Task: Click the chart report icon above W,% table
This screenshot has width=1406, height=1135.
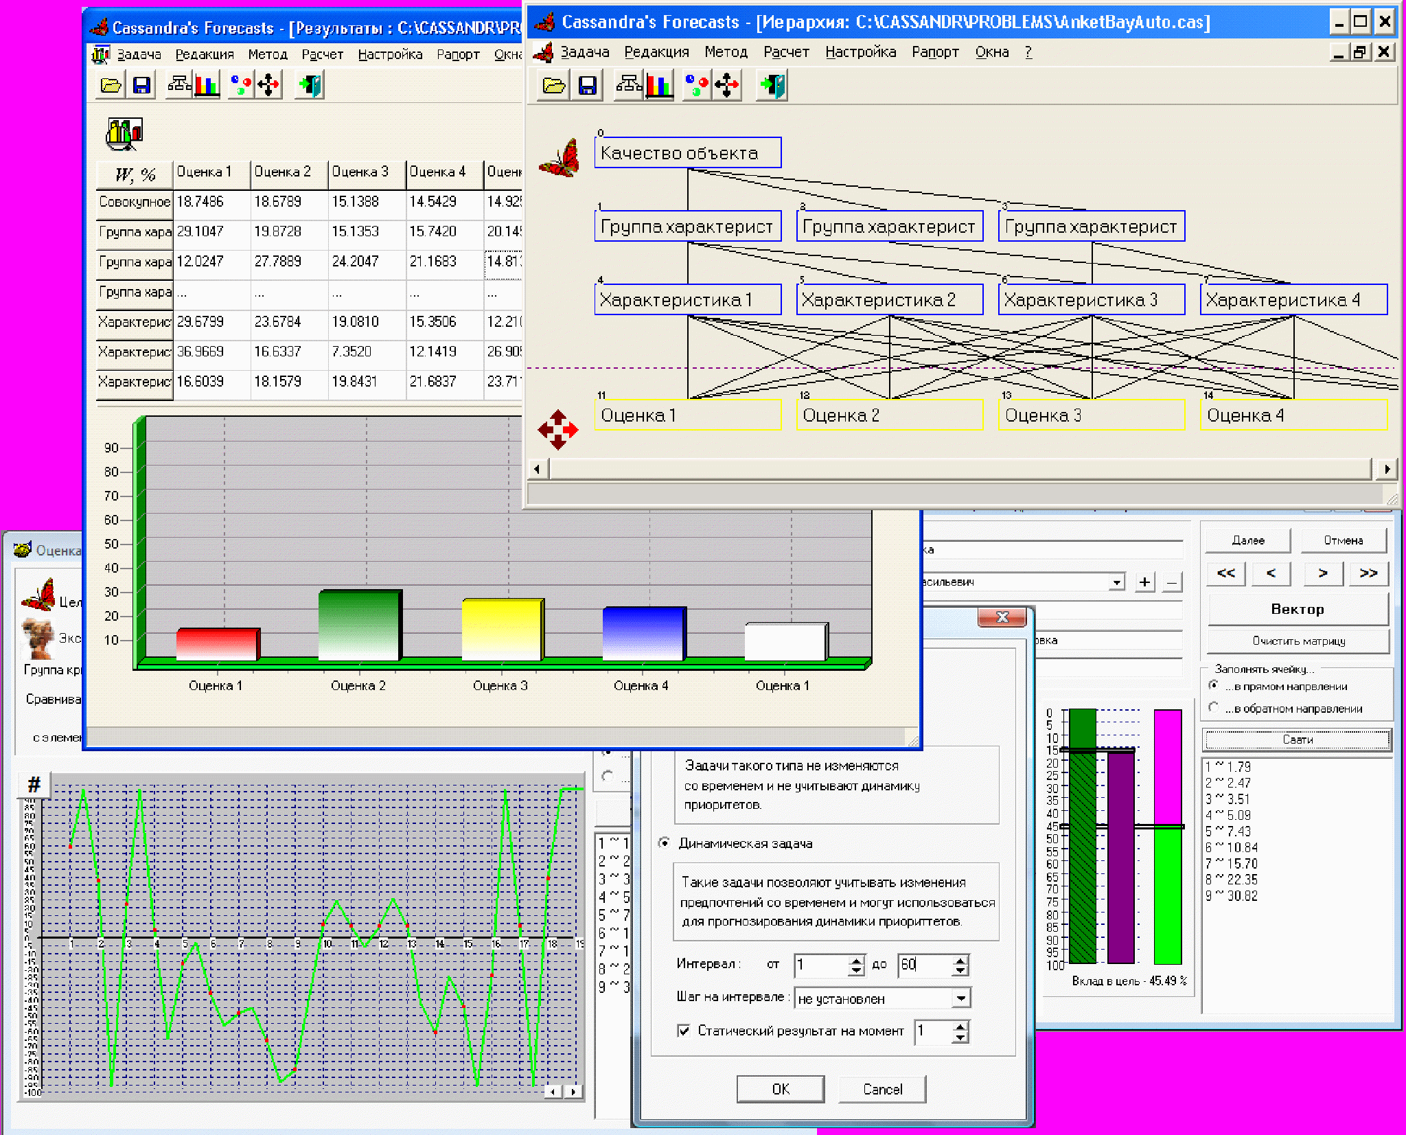Action: click(x=124, y=133)
